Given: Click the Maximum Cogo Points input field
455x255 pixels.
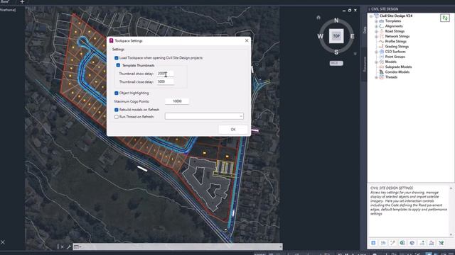Looking at the screenshot, I should (x=177, y=101).
